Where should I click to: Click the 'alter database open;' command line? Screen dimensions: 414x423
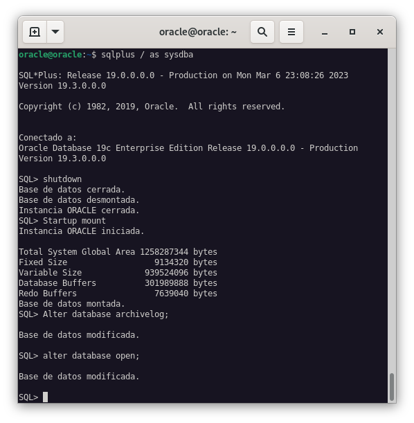(x=91, y=356)
